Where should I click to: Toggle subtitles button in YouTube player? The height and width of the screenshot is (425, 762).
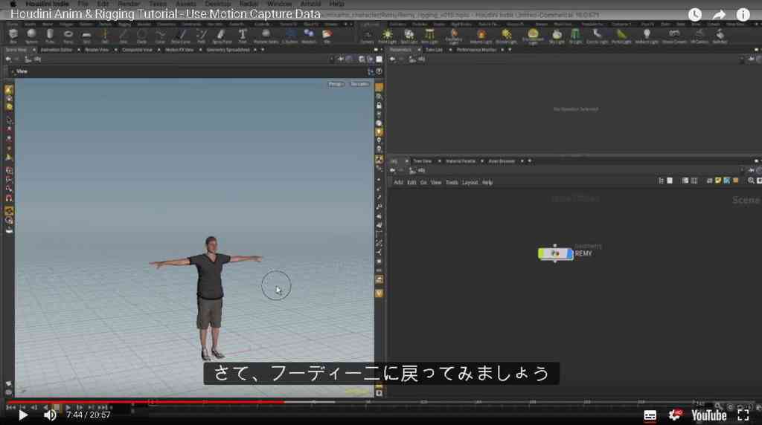pyautogui.click(x=650, y=415)
